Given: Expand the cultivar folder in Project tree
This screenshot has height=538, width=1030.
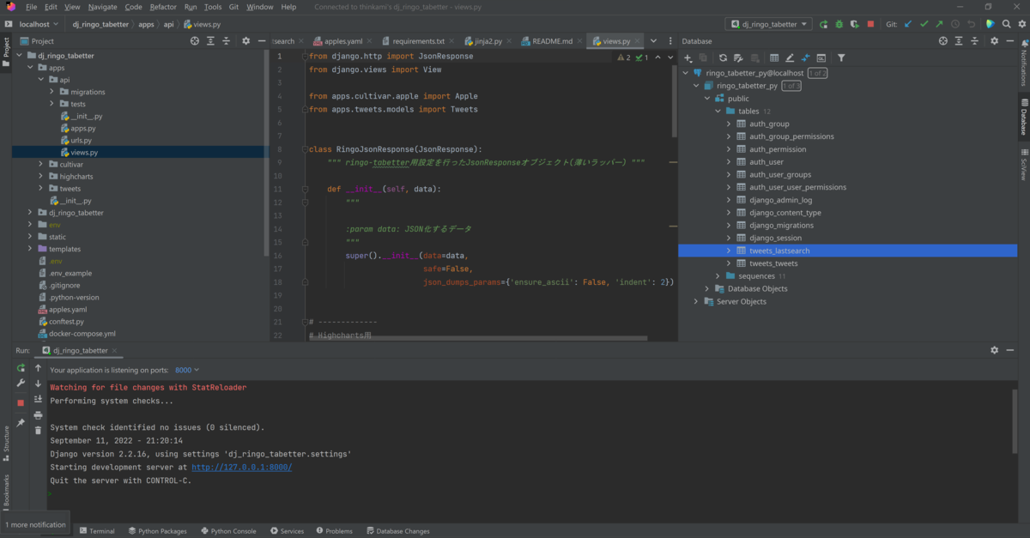Looking at the screenshot, I should 41,164.
